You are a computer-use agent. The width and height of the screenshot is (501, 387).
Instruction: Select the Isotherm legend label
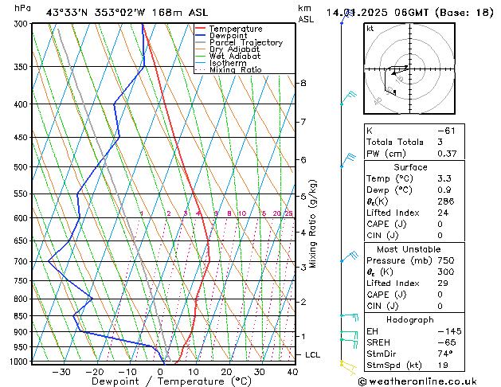pos(228,63)
